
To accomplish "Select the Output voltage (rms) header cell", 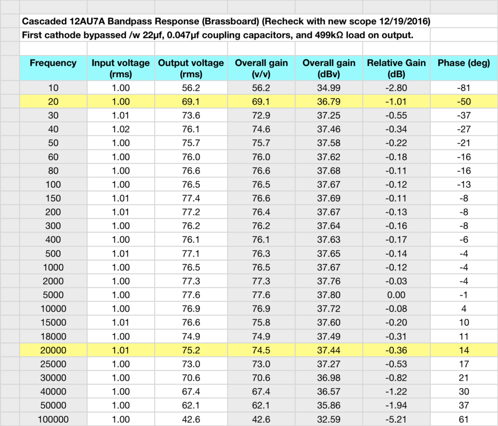I will coord(191,68).
